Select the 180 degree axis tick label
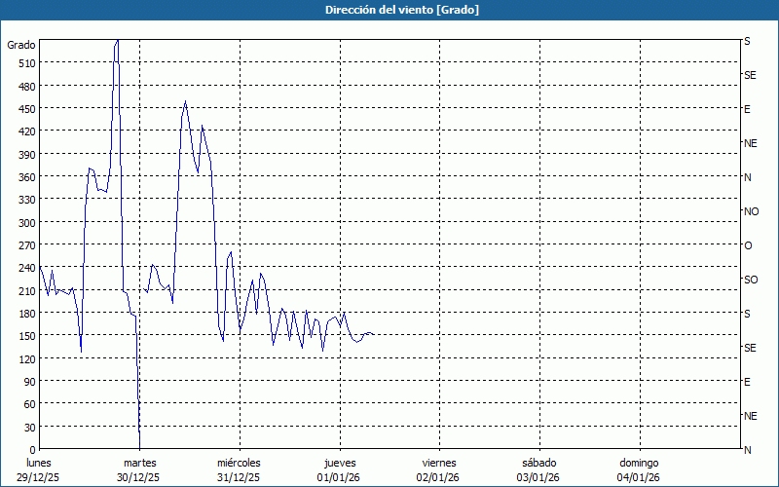The height and width of the screenshot is (487, 779). click(x=25, y=314)
